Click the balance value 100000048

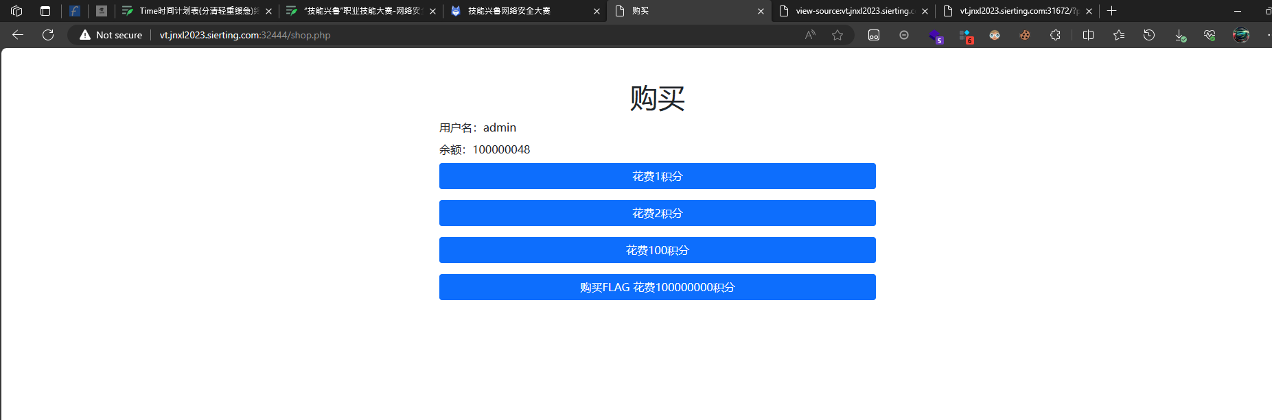click(501, 149)
